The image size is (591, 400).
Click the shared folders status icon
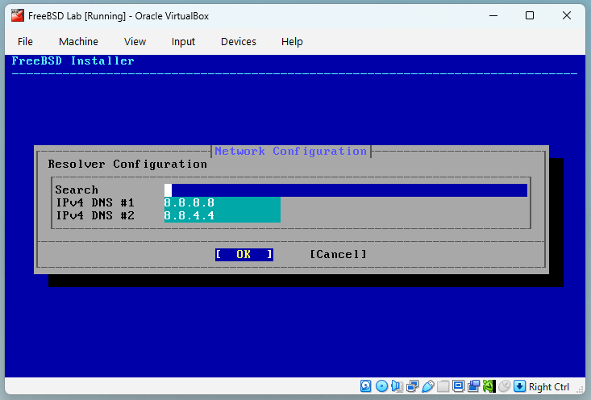pos(443,386)
